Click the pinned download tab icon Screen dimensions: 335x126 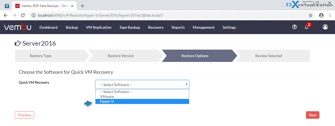pos(7,6)
